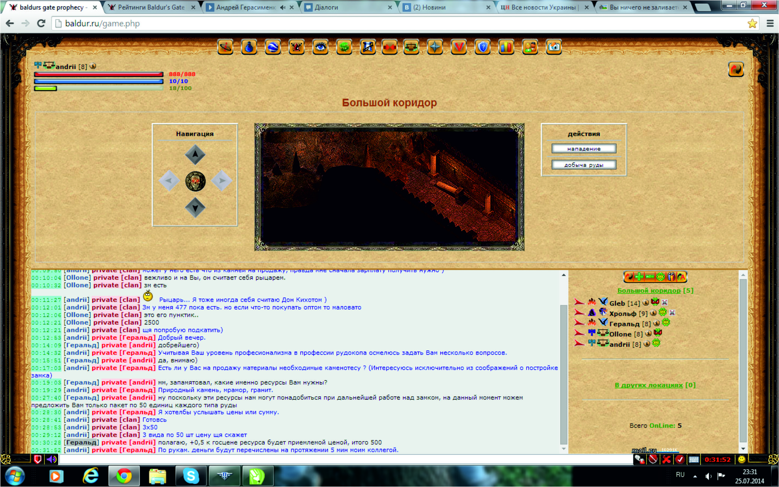The width and height of the screenshot is (779, 487).
Task: Open info icon next to Gleb [14]
Action: point(645,303)
